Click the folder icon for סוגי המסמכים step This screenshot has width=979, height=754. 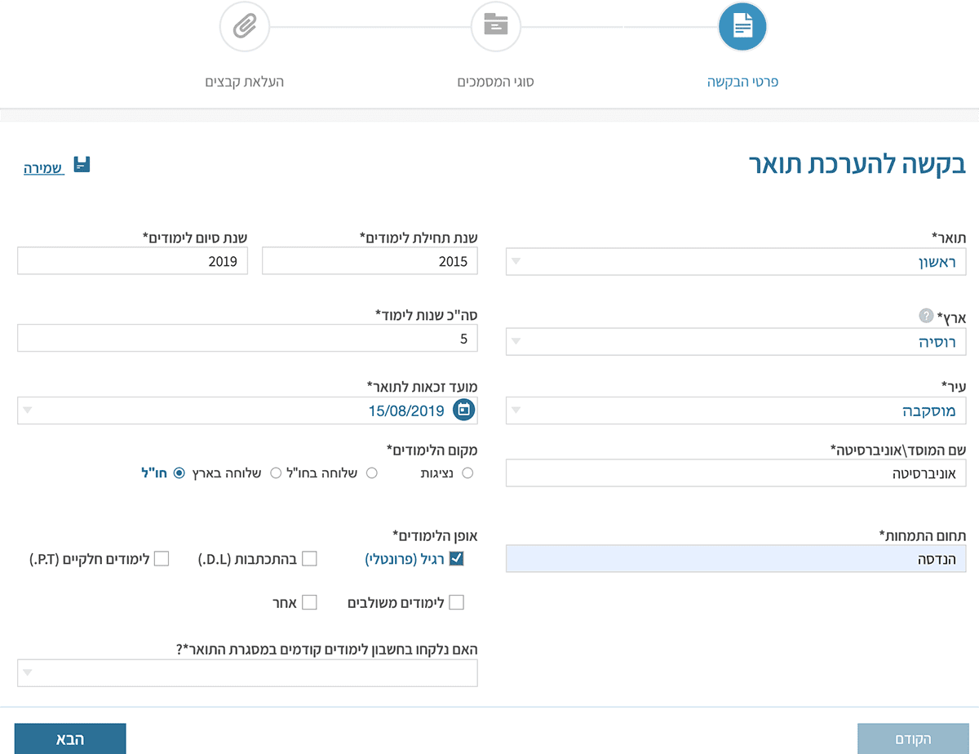(x=495, y=26)
